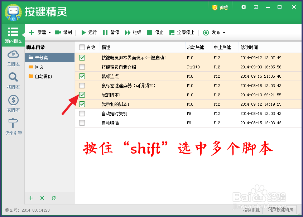303x217 pixels.
Task: Click the settings gear in title bar
Action: pyautogui.click(x=244, y=7)
